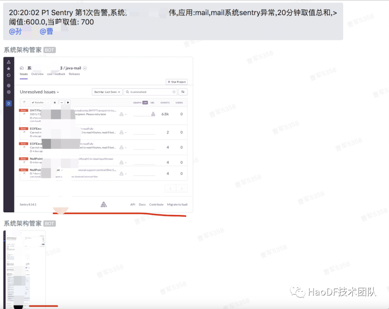The width and height of the screenshot is (389, 309).
Task: Switch the graph to 14d
Action: (x=152, y=103)
